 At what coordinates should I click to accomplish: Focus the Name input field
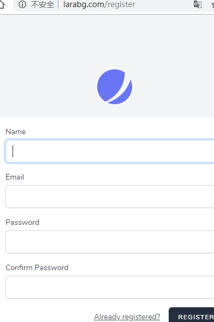110,151
